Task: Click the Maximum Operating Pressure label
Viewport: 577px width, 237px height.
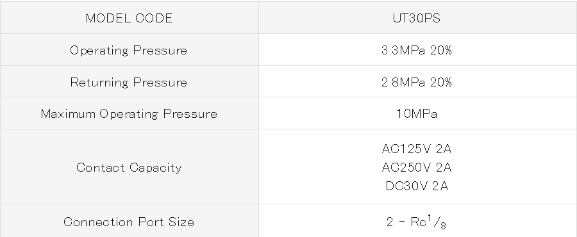Action: coord(129,114)
